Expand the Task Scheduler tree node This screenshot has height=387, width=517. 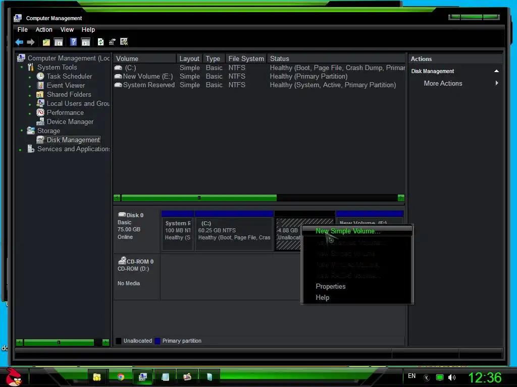coord(30,77)
